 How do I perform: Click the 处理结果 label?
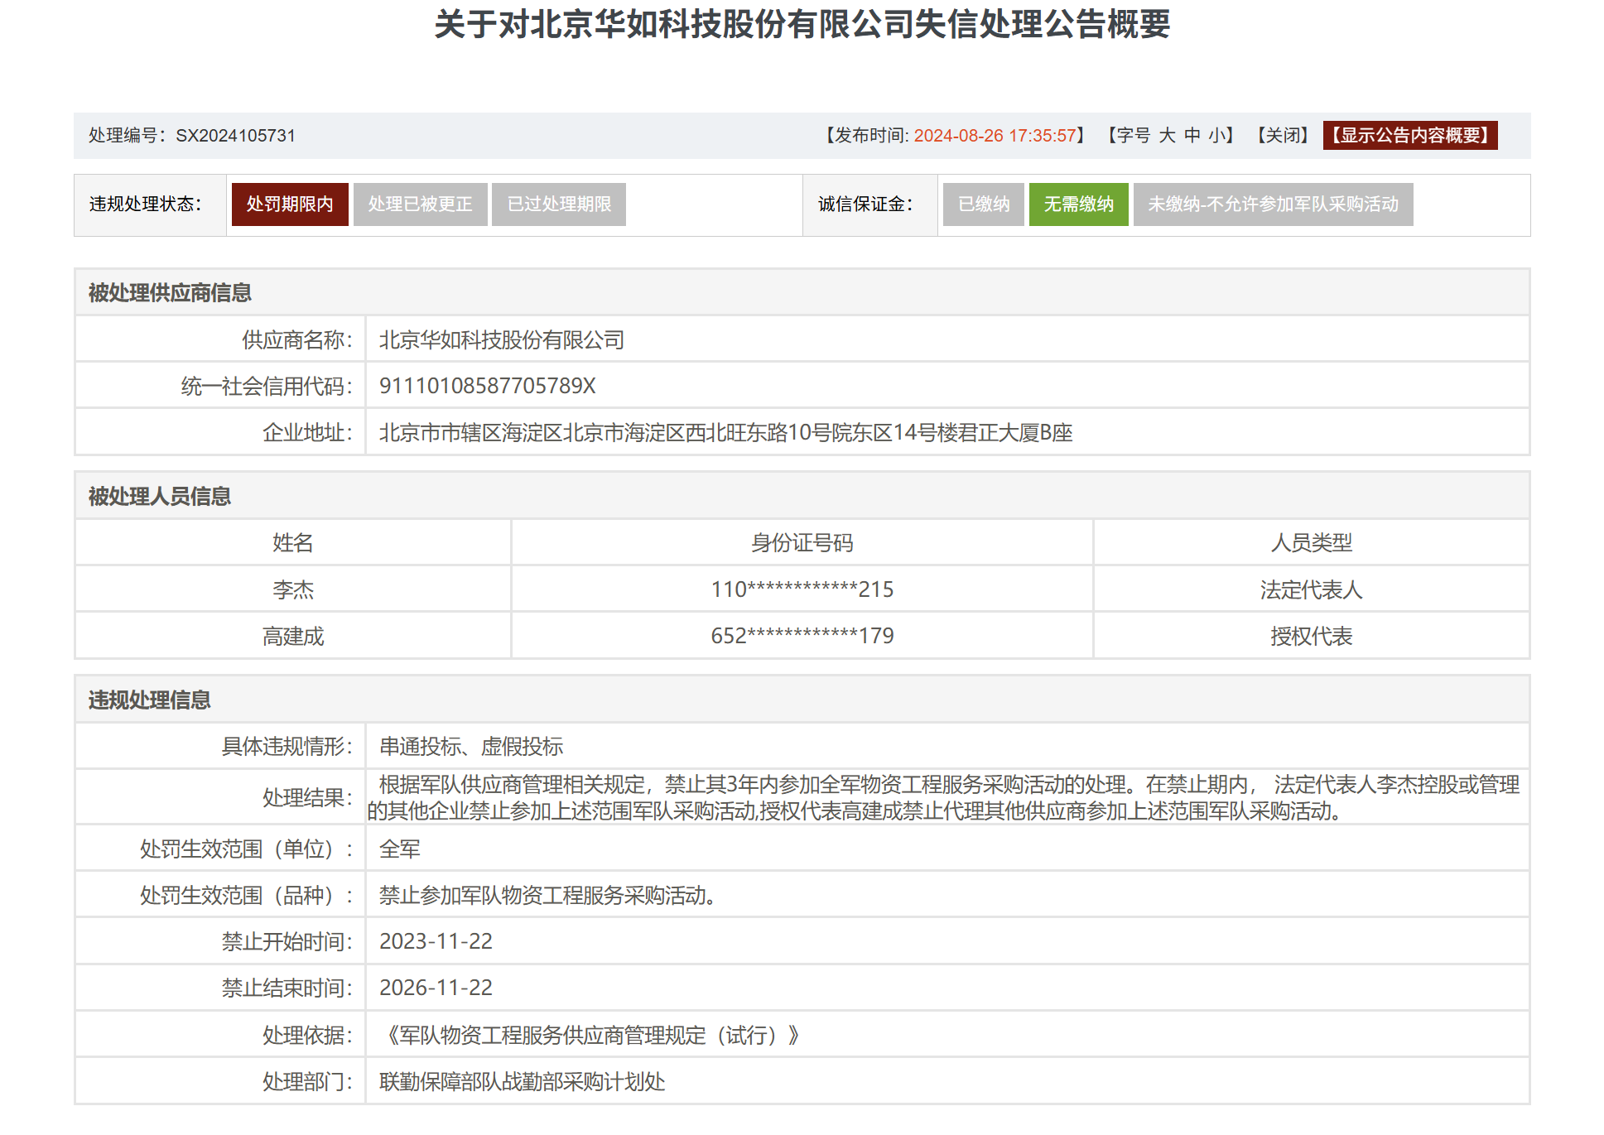[x=307, y=797]
